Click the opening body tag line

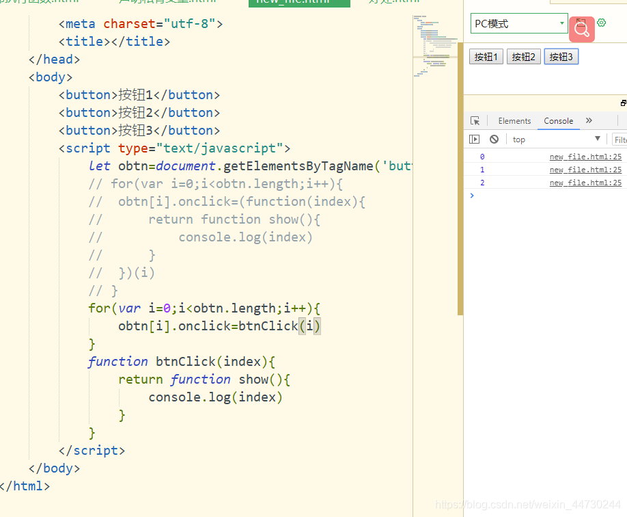(x=51, y=77)
